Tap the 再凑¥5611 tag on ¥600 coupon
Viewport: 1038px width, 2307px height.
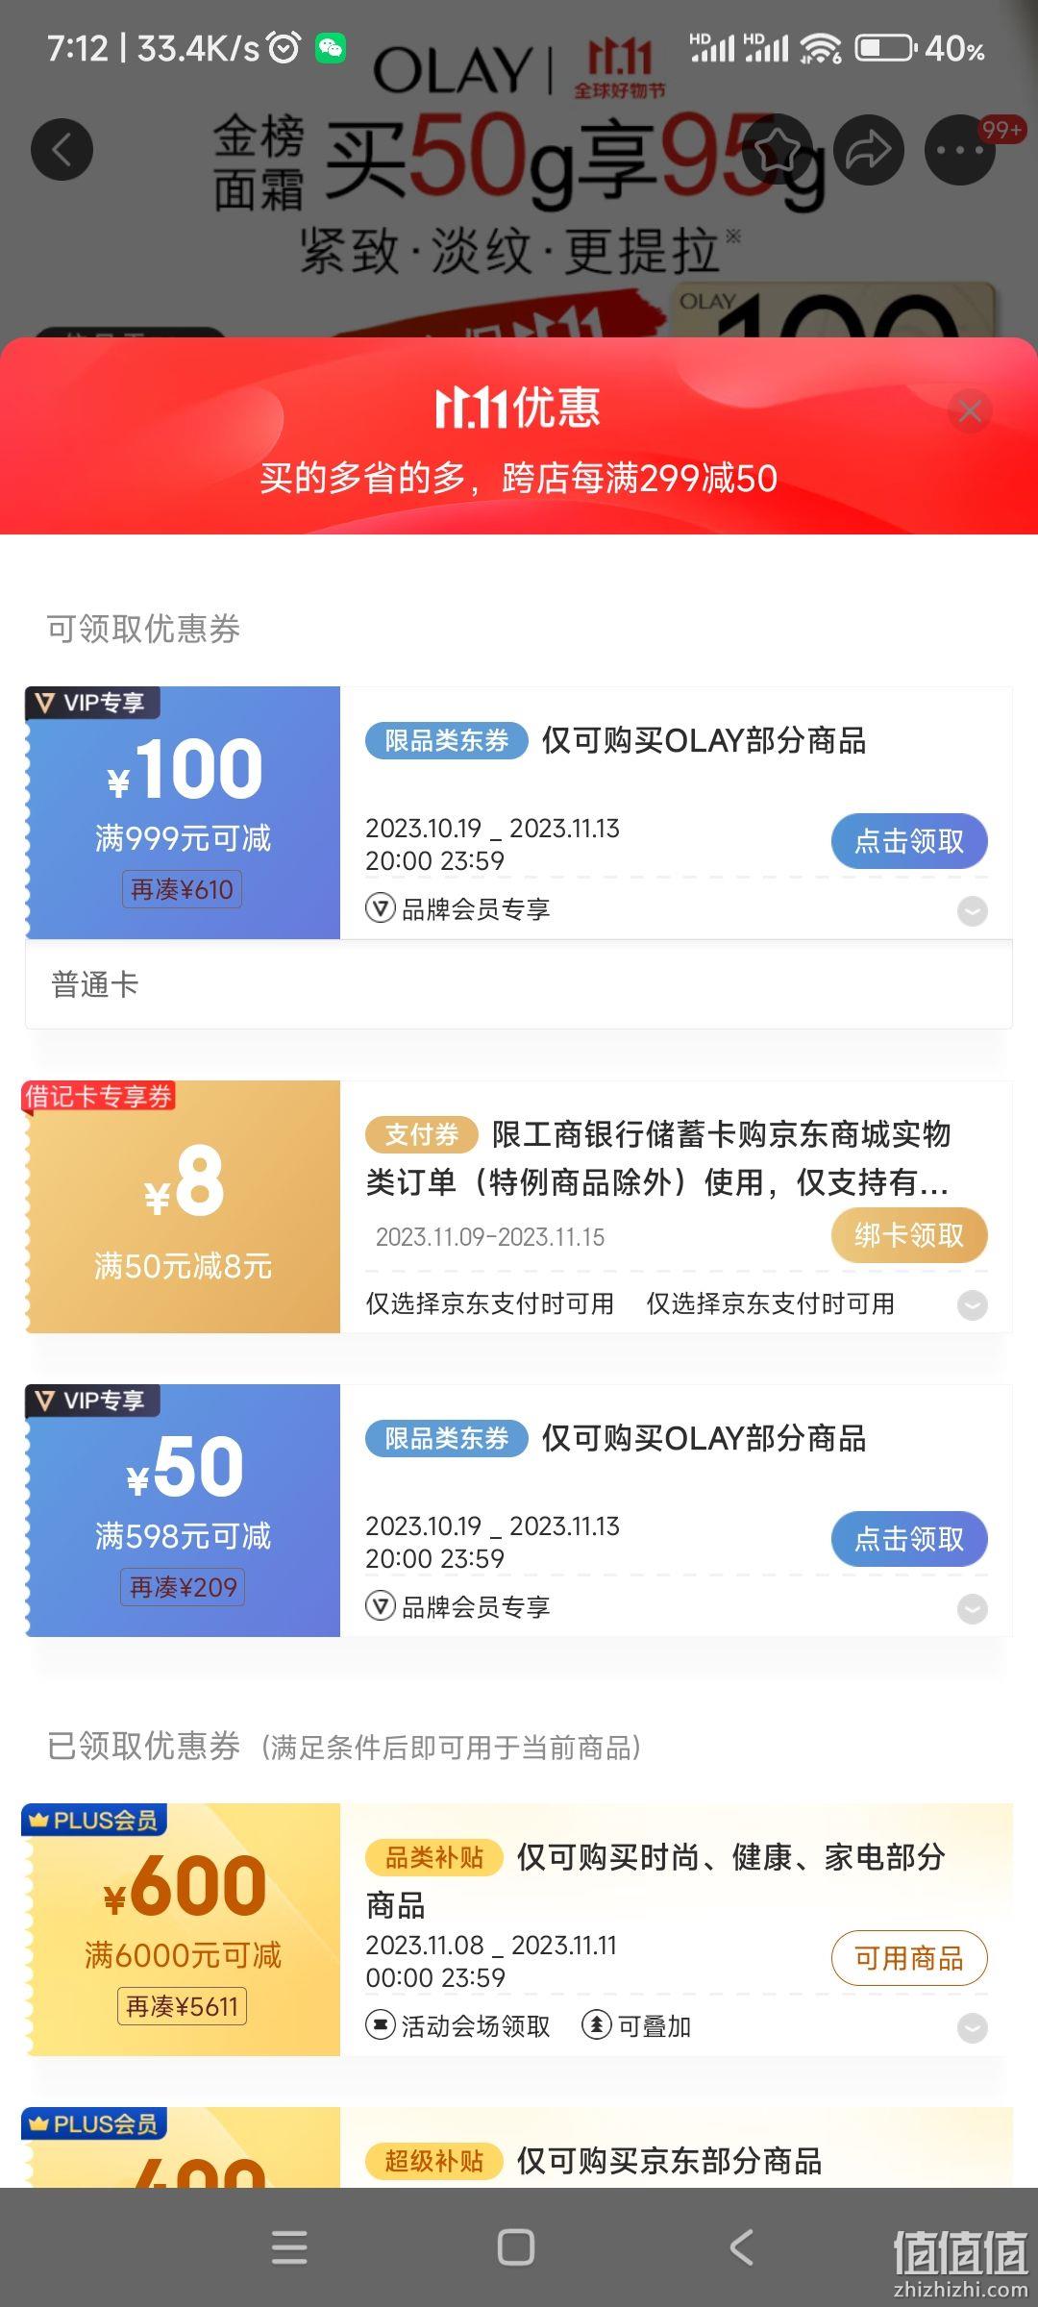(182, 2006)
